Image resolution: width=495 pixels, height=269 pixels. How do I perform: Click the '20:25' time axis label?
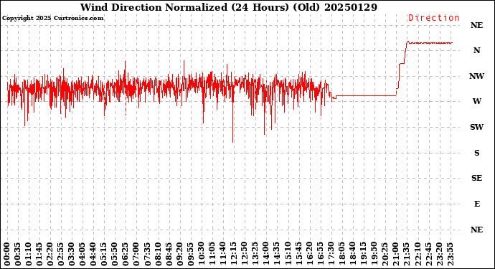pyautogui.click(x=385, y=255)
